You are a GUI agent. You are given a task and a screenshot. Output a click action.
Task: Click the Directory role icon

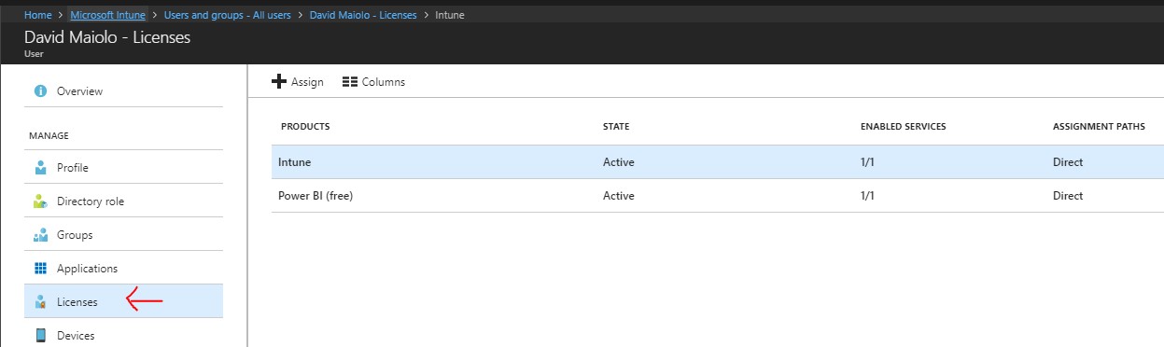(x=40, y=201)
